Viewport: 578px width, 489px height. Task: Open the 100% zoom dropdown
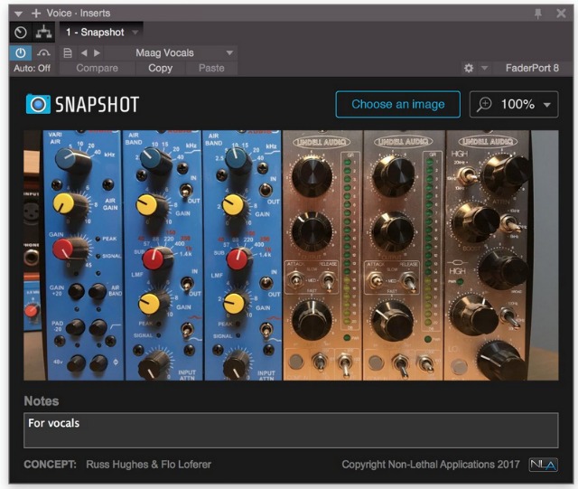click(514, 105)
